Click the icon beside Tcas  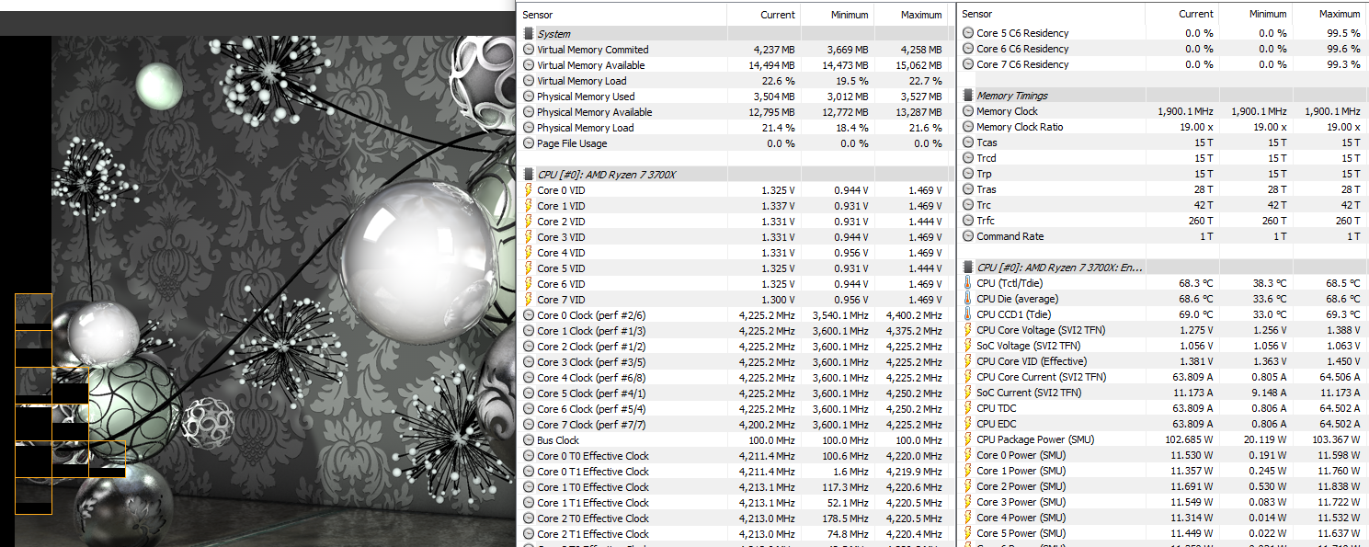pyautogui.click(x=967, y=142)
